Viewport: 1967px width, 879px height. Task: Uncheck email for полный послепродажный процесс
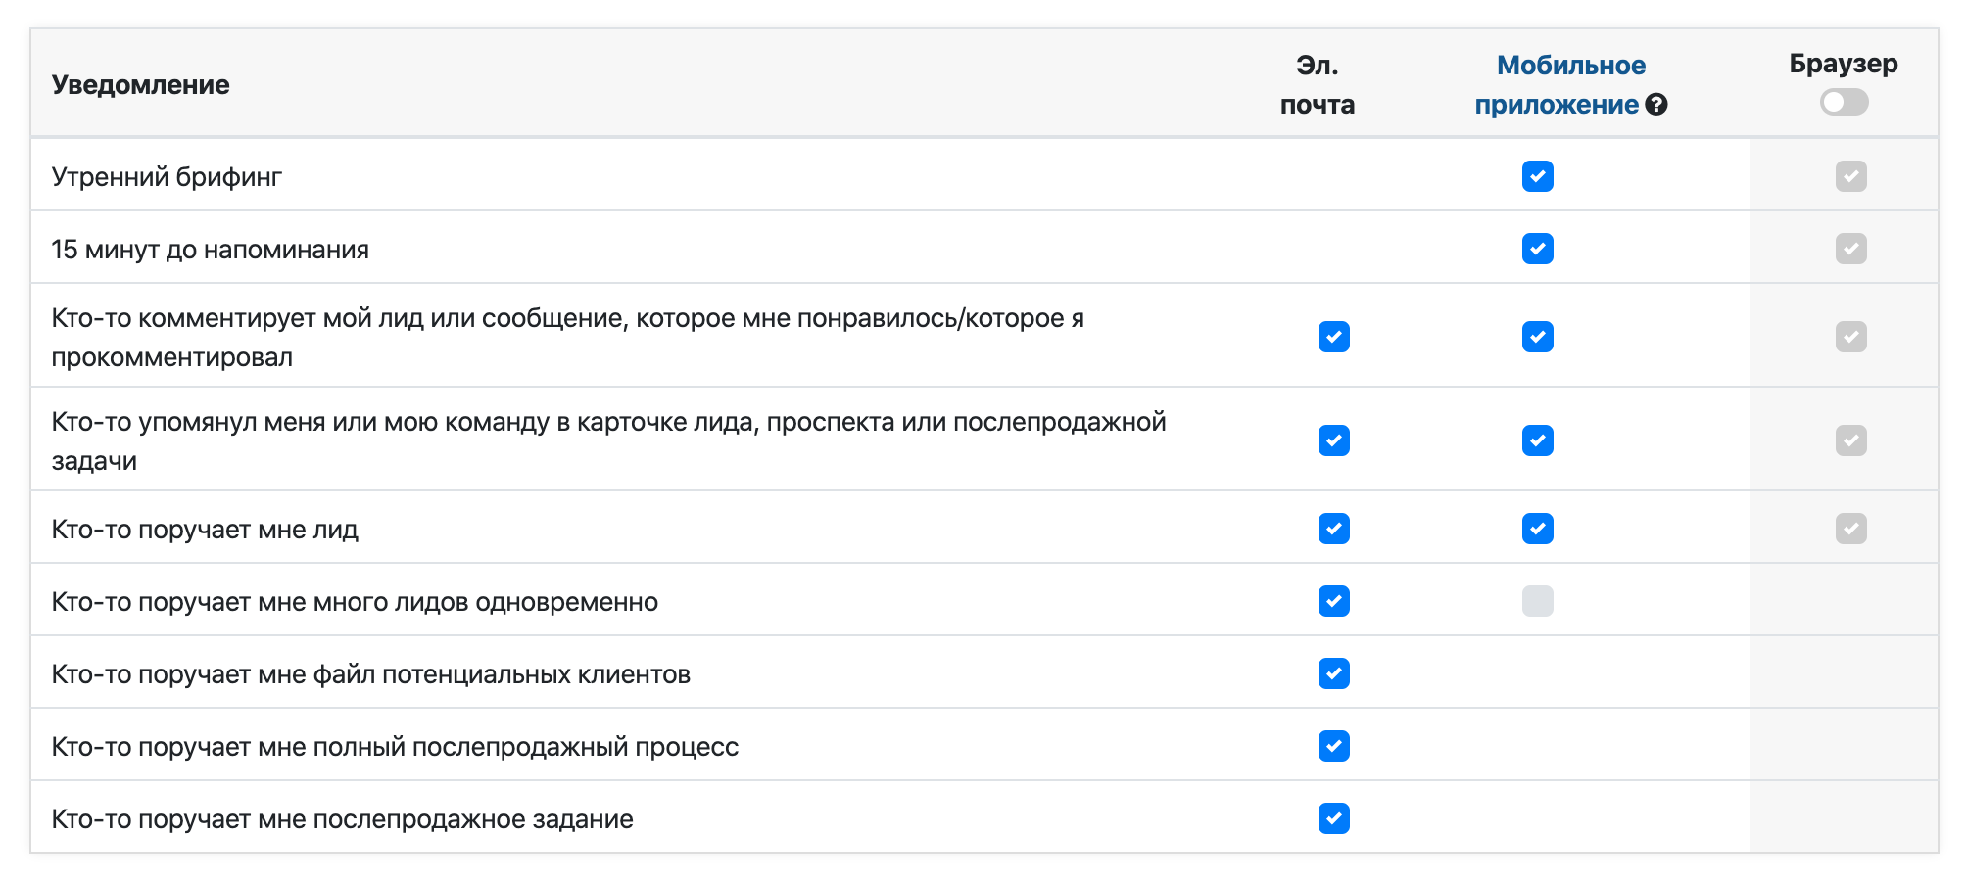[1333, 747]
